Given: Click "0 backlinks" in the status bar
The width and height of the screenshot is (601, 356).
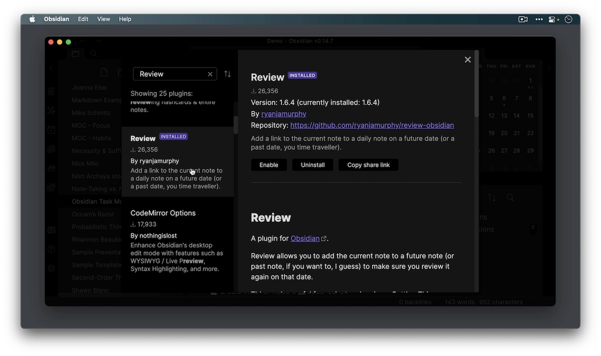Looking at the screenshot, I should tap(415, 302).
